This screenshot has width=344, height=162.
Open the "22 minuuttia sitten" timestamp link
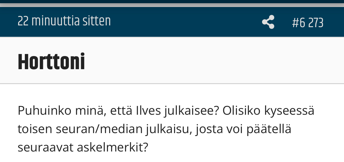(64, 21)
